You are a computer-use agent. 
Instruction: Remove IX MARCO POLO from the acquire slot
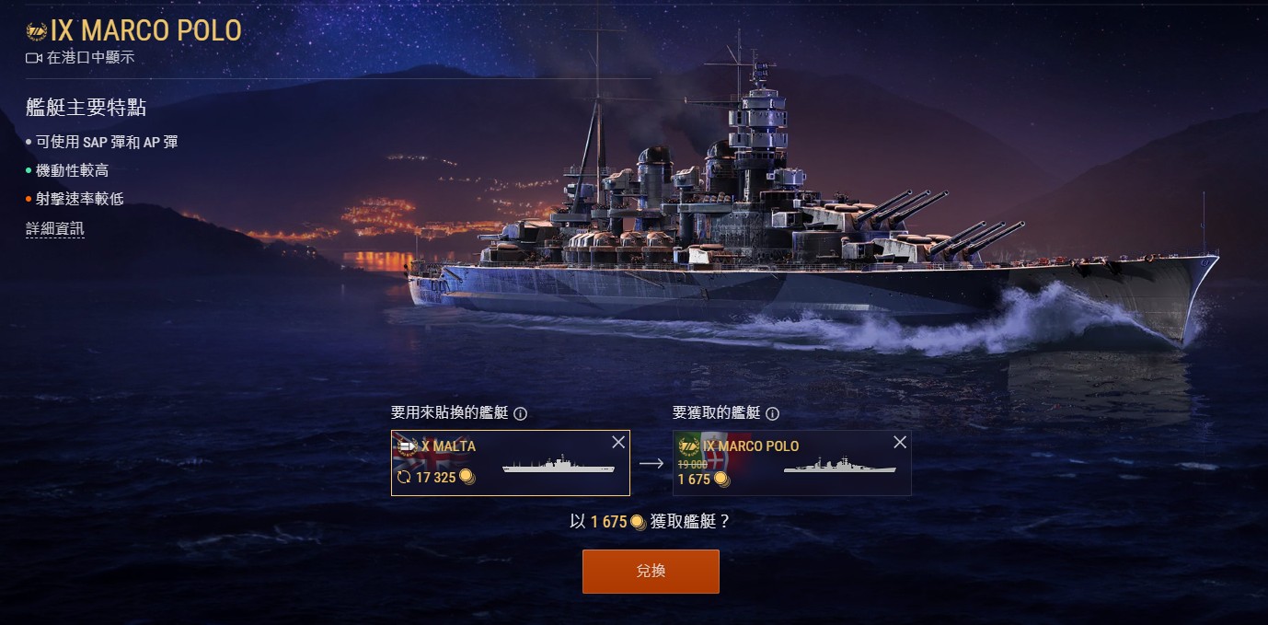tap(900, 443)
